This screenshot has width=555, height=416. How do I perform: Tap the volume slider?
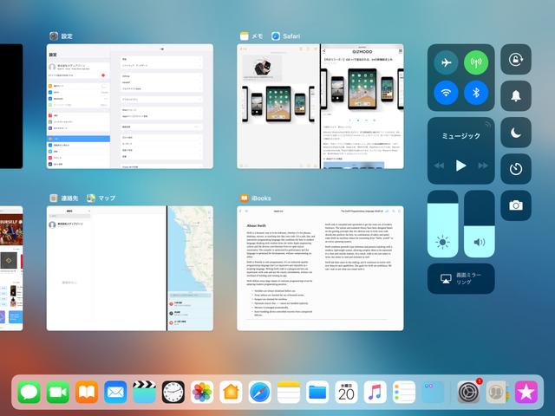[x=480, y=224]
